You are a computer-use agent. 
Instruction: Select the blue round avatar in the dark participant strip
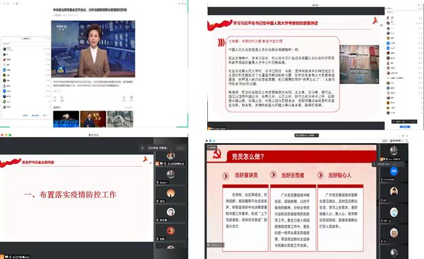(394, 171)
